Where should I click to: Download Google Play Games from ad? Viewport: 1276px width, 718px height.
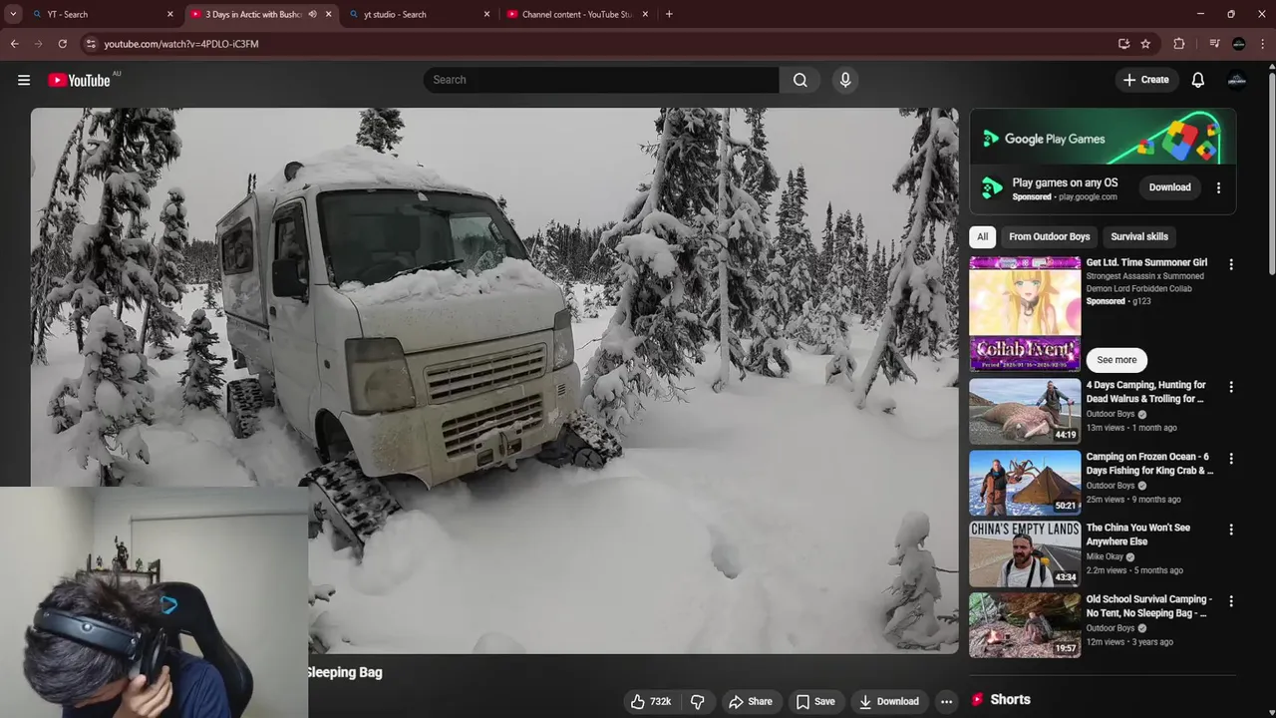[1169, 187]
